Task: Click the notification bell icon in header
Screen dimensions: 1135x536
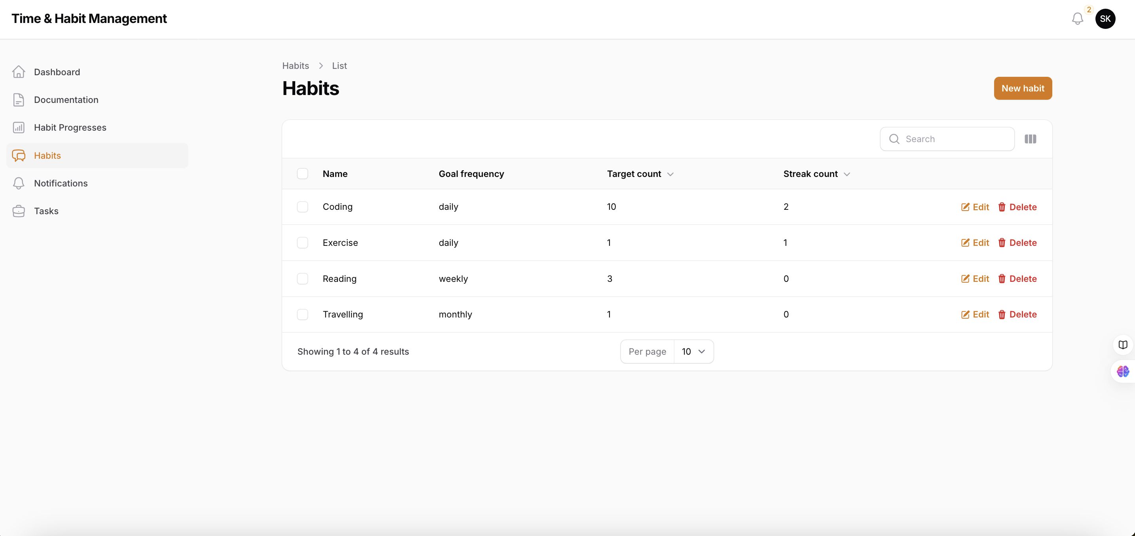Action: coord(1077,19)
